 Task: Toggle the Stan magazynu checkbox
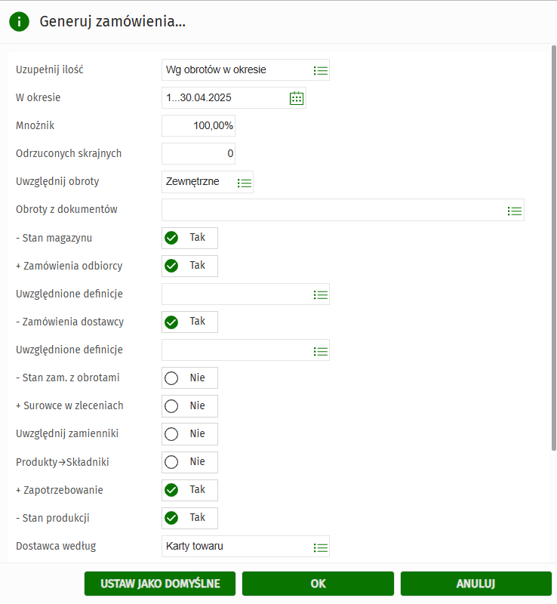point(171,239)
